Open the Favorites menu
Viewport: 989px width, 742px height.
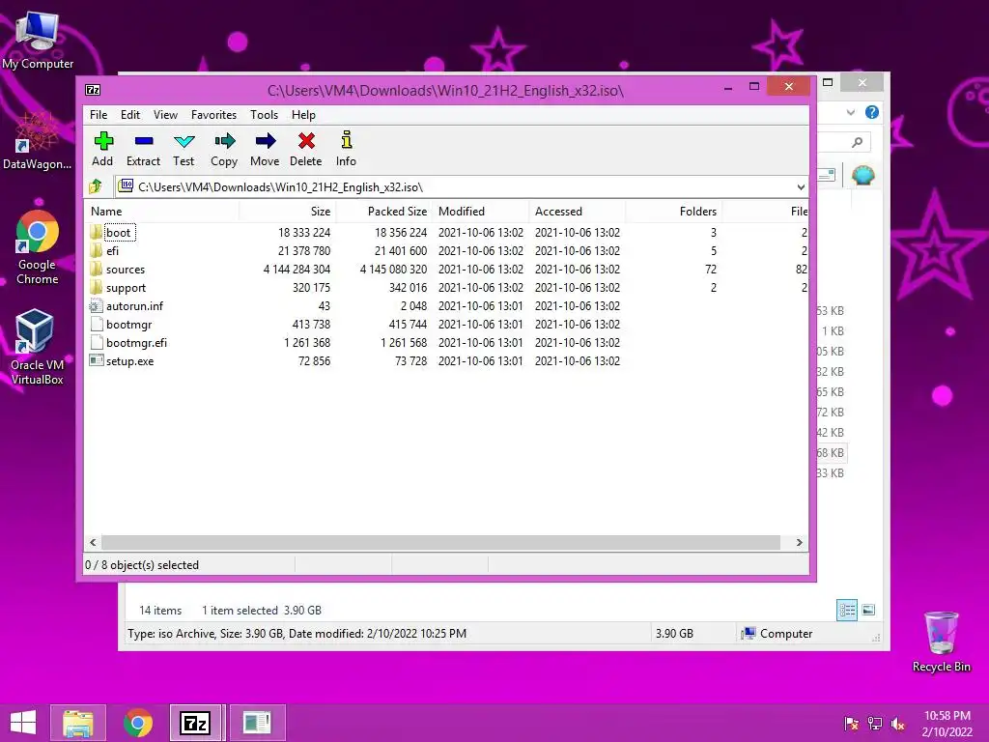213,115
